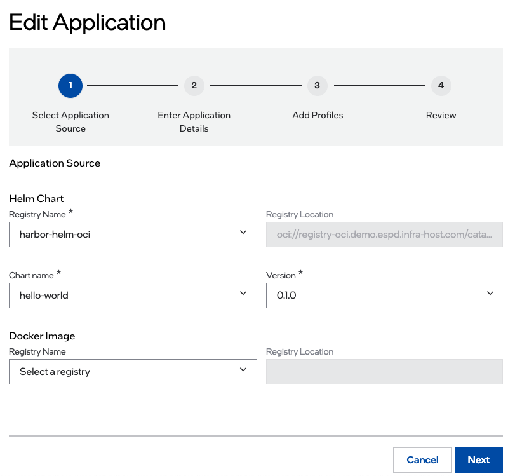Switch to the Add Profiles step label
This screenshot has width=515, height=476.
[x=318, y=115]
